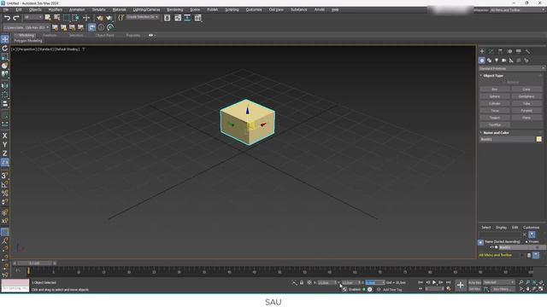The width and height of the screenshot is (547, 307).
Task: Open the Hierarchy tab of the command panel
Action: (x=500, y=51)
